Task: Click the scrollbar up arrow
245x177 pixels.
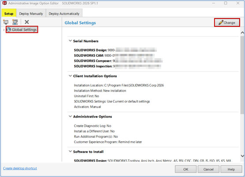Action: pyautogui.click(x=242, y=33)
